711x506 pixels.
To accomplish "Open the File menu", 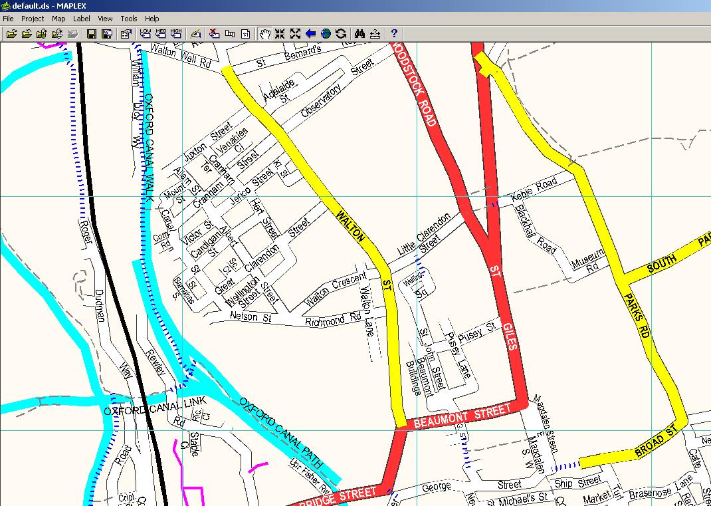I will [8, 19].
